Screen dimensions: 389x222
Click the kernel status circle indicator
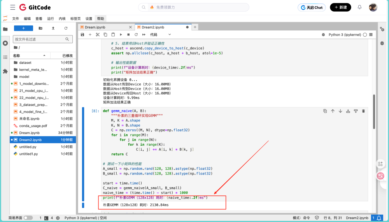pos(365,35)
